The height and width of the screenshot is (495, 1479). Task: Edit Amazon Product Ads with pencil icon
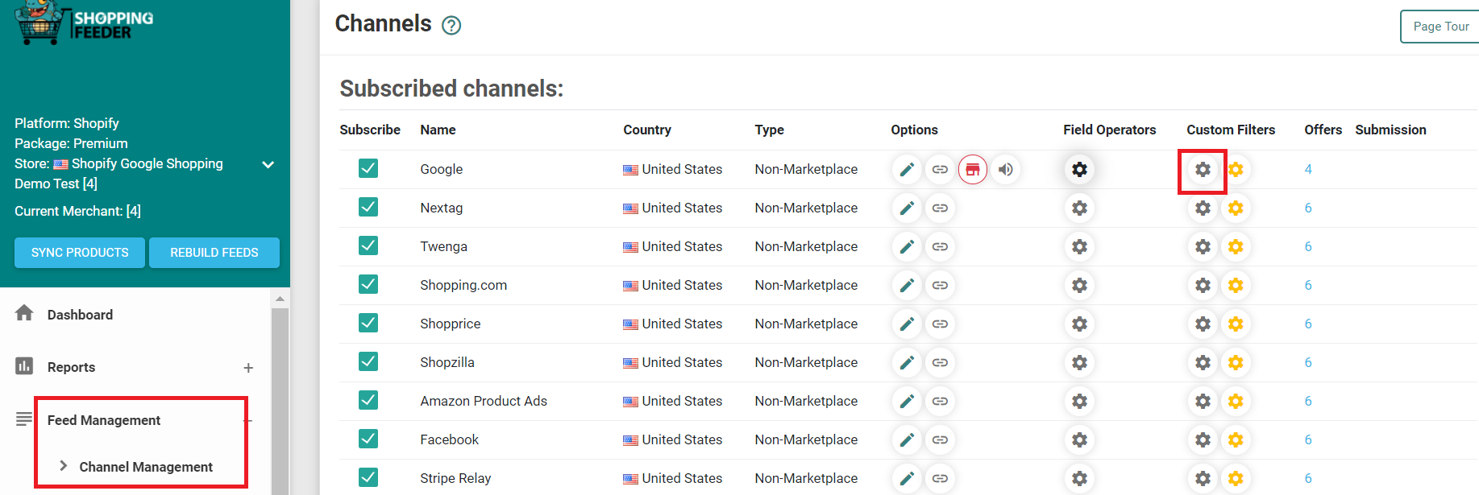click(x=907, y=401)
